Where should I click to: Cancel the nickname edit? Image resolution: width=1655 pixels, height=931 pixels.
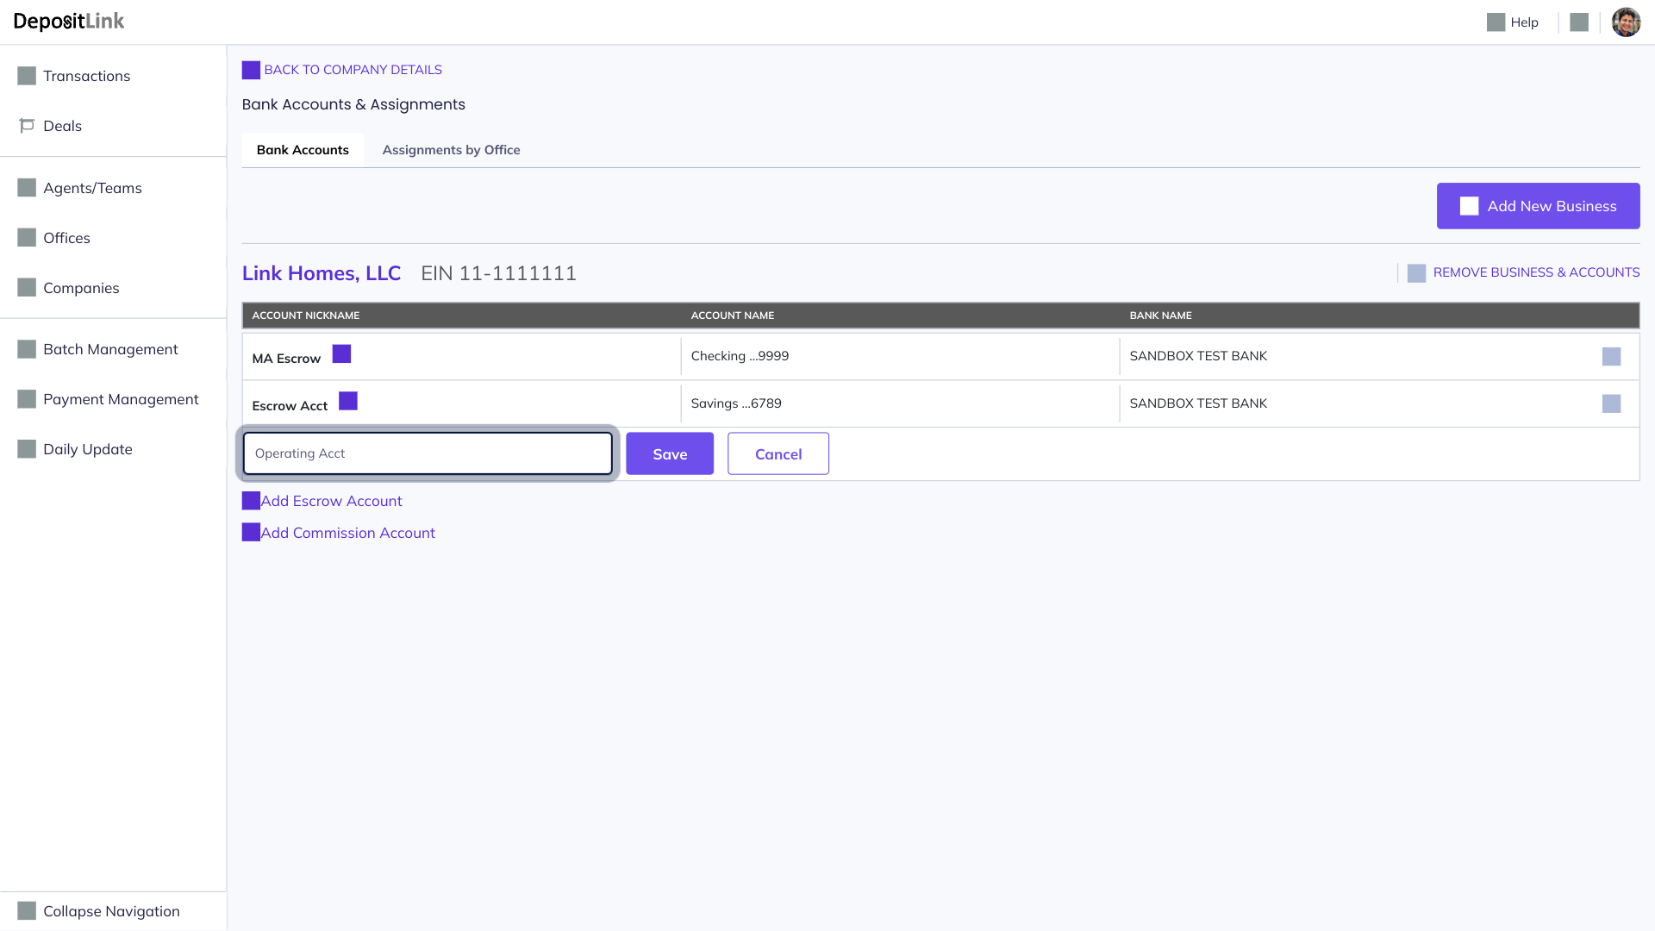778,454
